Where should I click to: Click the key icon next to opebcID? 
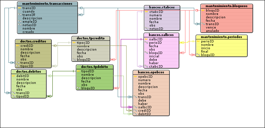135,77
